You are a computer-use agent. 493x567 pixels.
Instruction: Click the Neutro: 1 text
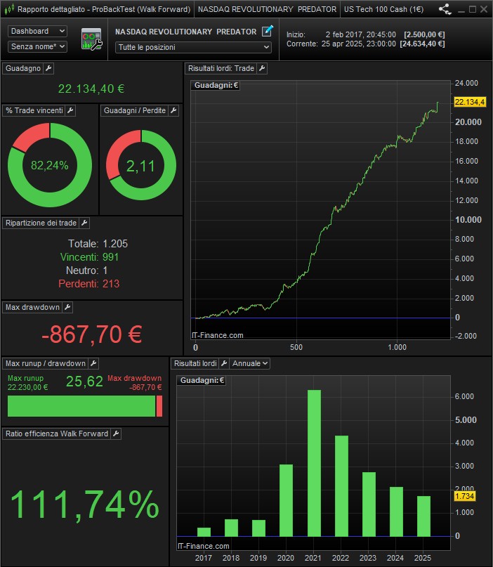tap(86, 271)
